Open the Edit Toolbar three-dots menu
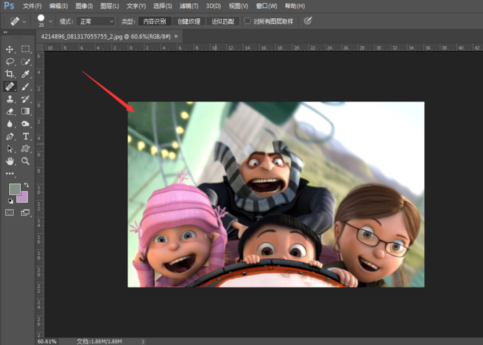Image resolution: width=483 pixels, height=345 pixels. [x=10, y=174]
